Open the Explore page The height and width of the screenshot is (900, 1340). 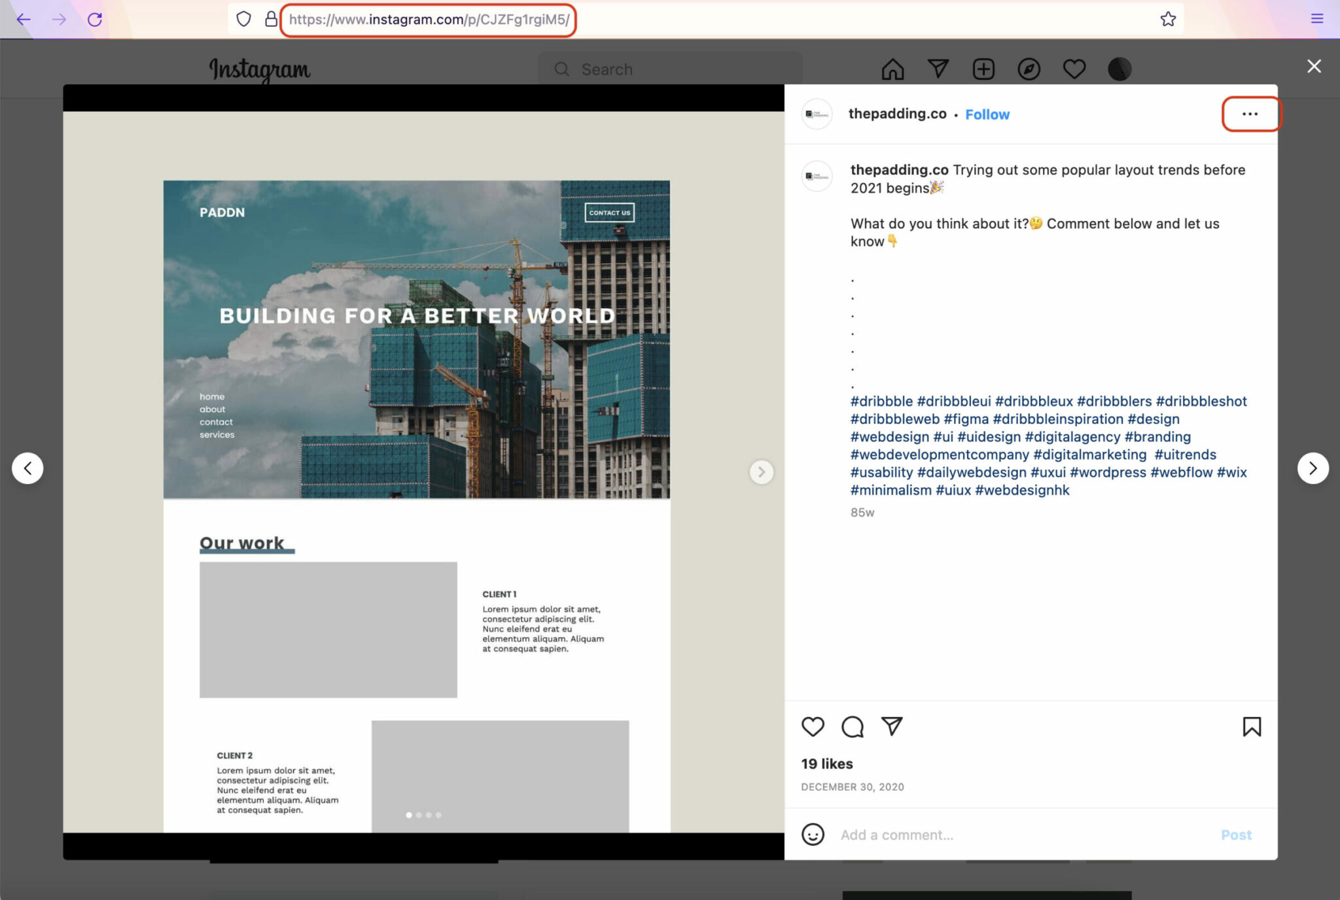(1028, 69)
